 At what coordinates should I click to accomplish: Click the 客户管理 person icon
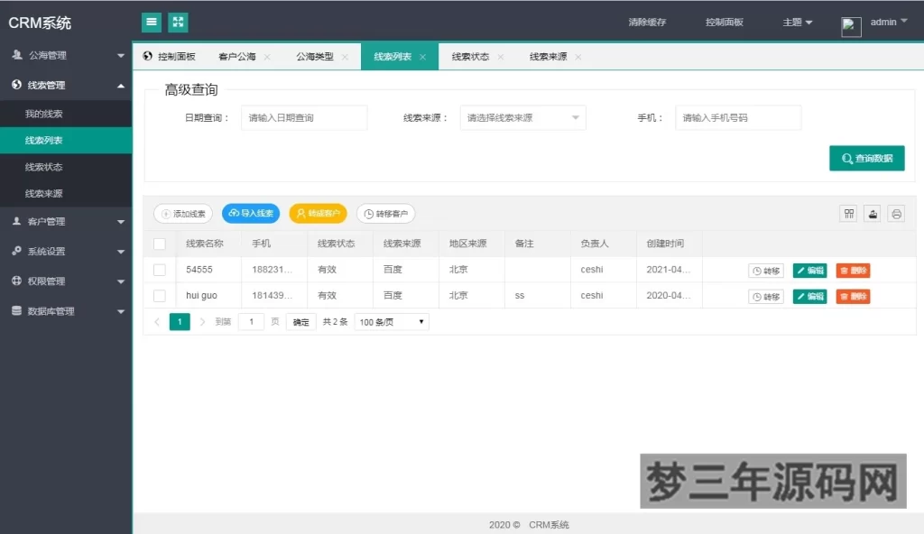[x=16, y=221]
